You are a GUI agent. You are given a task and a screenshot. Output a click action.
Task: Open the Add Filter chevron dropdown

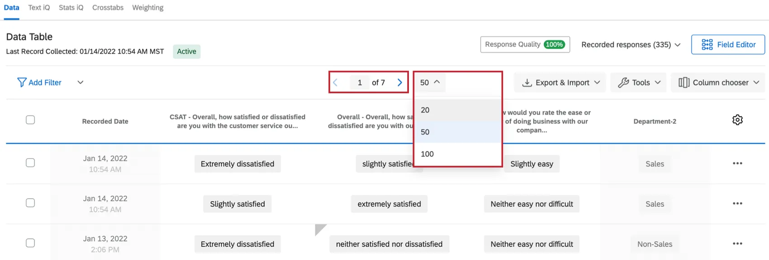tap(80, 82)
